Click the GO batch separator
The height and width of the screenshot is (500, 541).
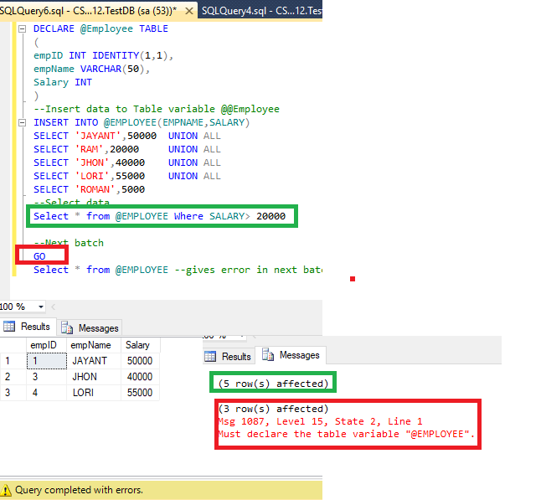(x=39, y=256)
